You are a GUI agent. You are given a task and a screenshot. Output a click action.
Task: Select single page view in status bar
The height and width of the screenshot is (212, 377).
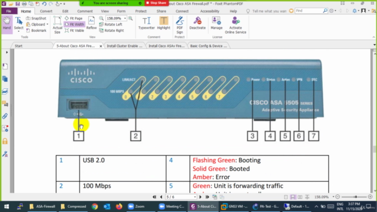pos(286,197)
